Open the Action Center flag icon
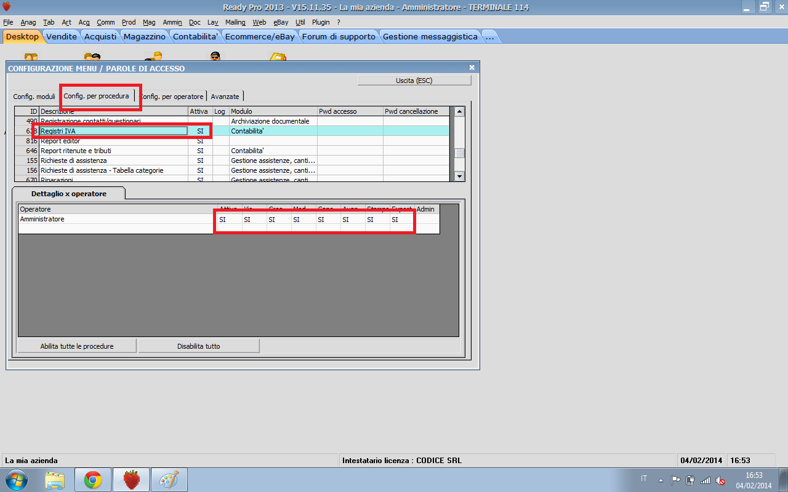The height and width of the screenshot is (492, 788). tap(675, 480)
